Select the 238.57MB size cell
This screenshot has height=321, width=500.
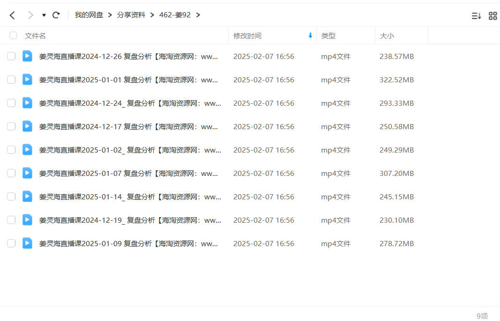pyautogui.click(x=397, y=56)
